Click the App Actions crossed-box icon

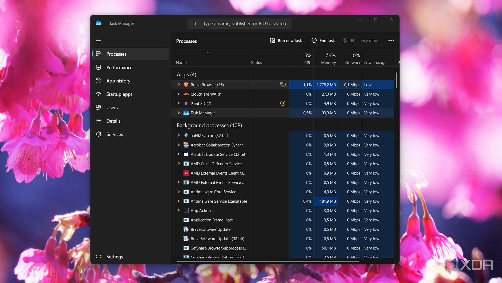click(x=186, y=210)
